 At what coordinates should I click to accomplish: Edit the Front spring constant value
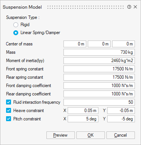pos(99,69)
